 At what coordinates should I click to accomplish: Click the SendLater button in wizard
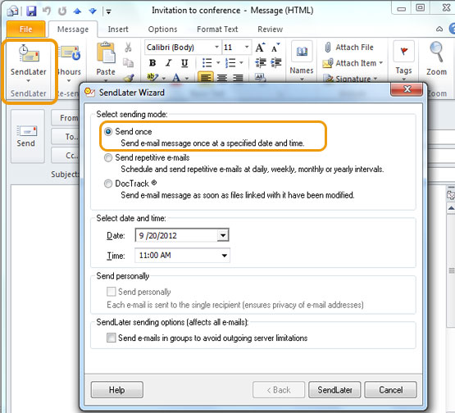334,390
